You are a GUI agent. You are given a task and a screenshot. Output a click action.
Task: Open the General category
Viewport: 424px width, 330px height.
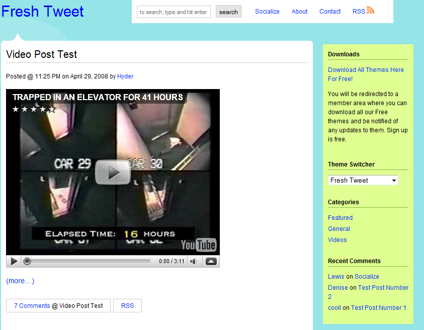pos(339,229)
